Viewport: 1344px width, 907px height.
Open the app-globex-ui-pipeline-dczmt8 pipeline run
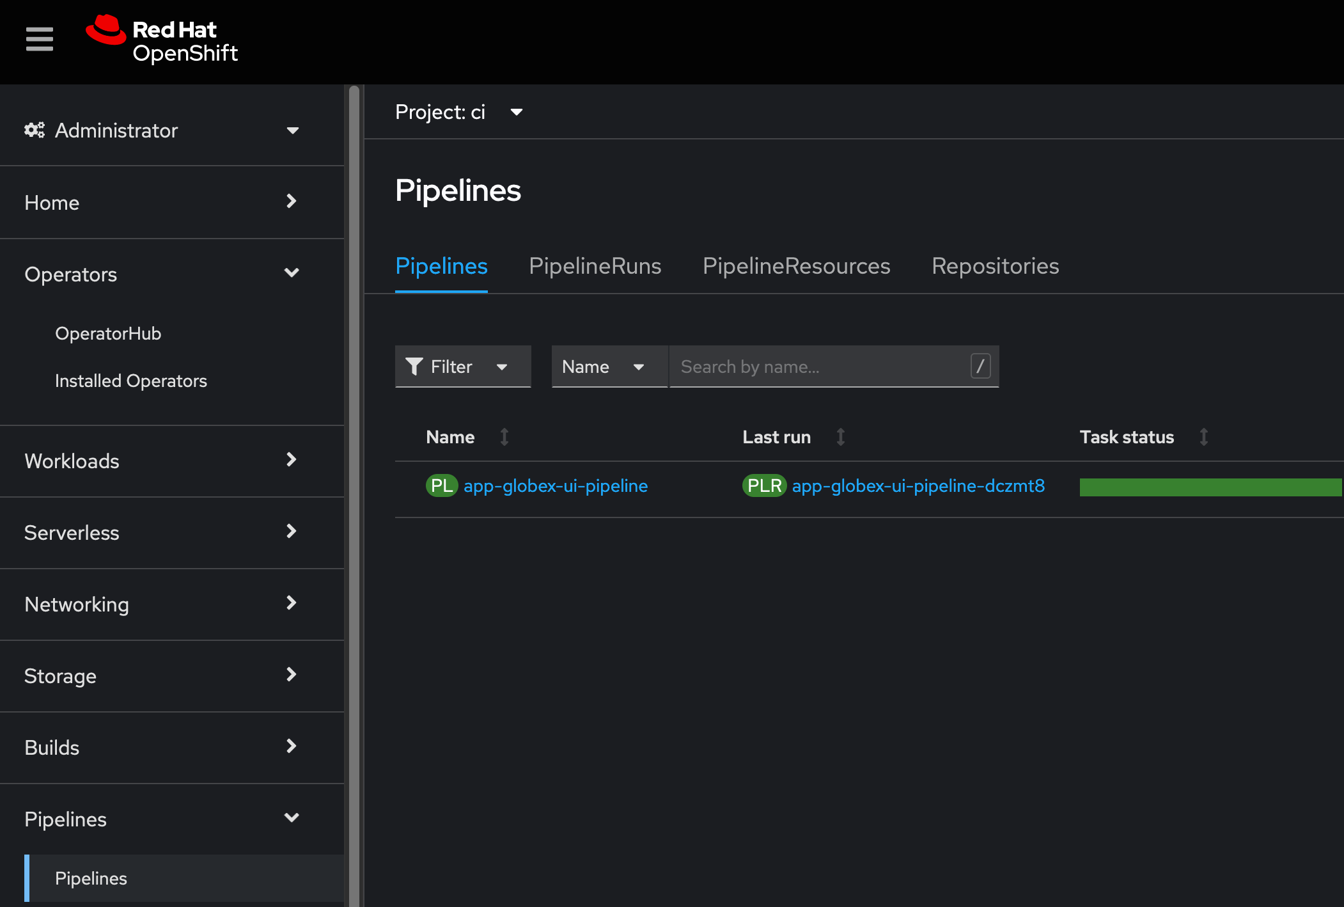(918, 486)
